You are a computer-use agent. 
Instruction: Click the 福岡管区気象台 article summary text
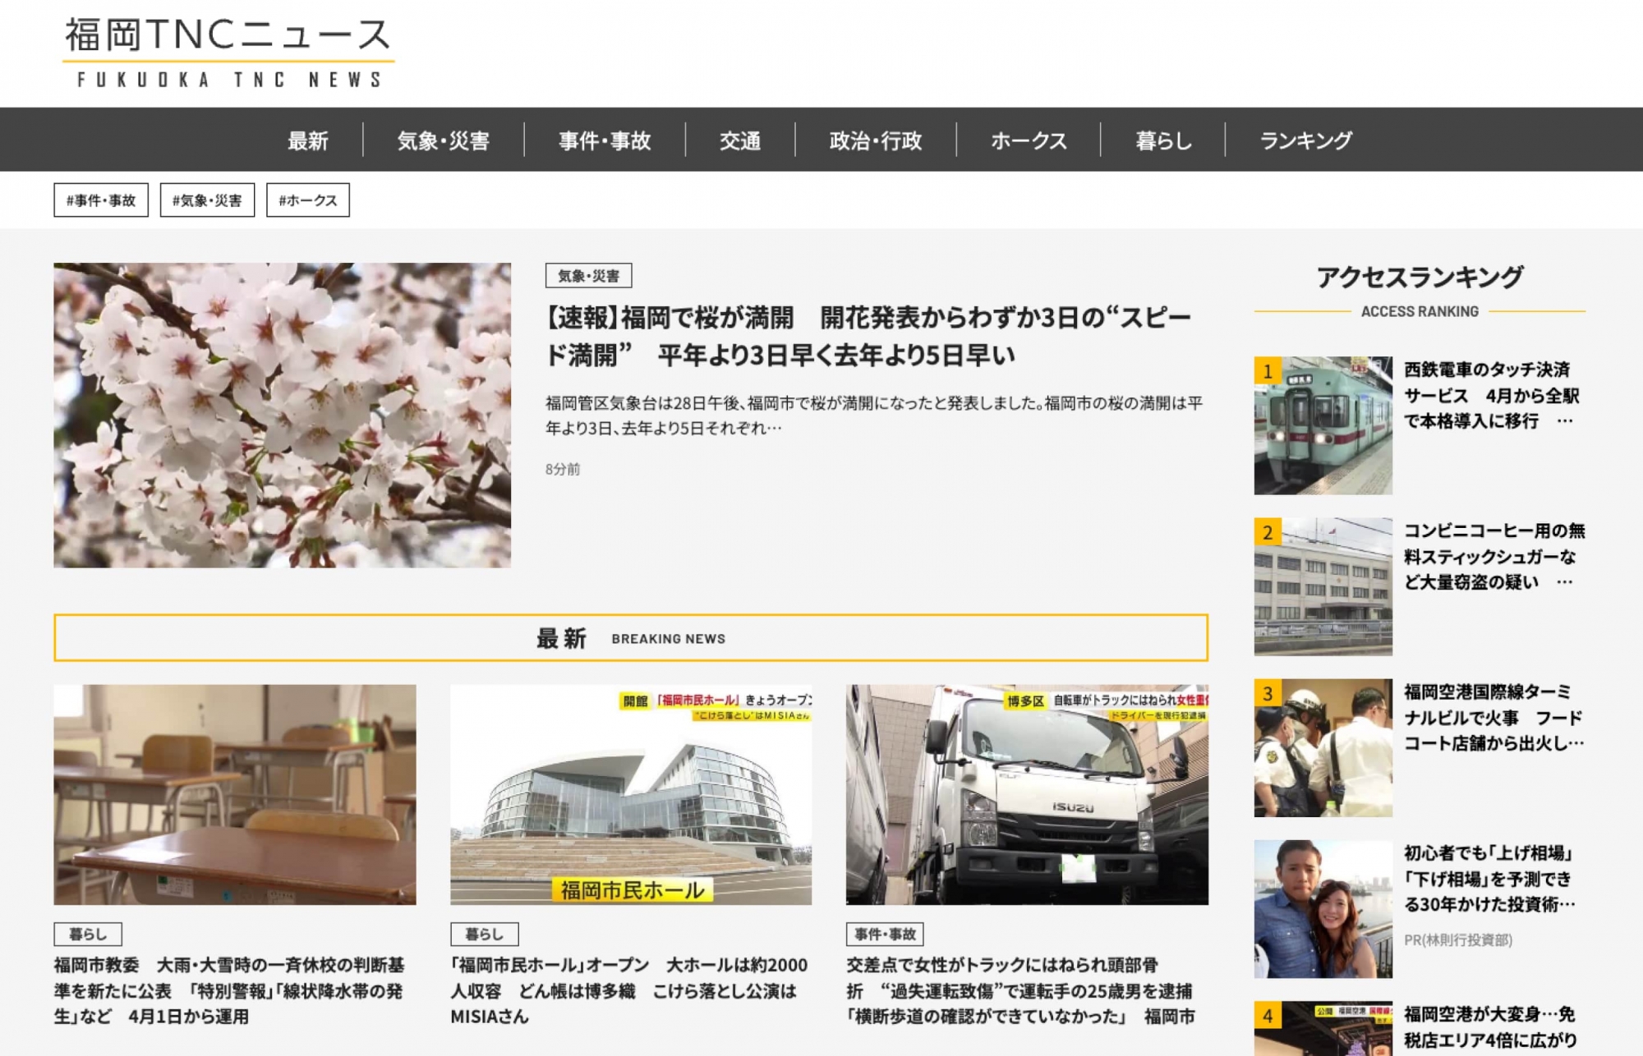[x=874, y=415]
